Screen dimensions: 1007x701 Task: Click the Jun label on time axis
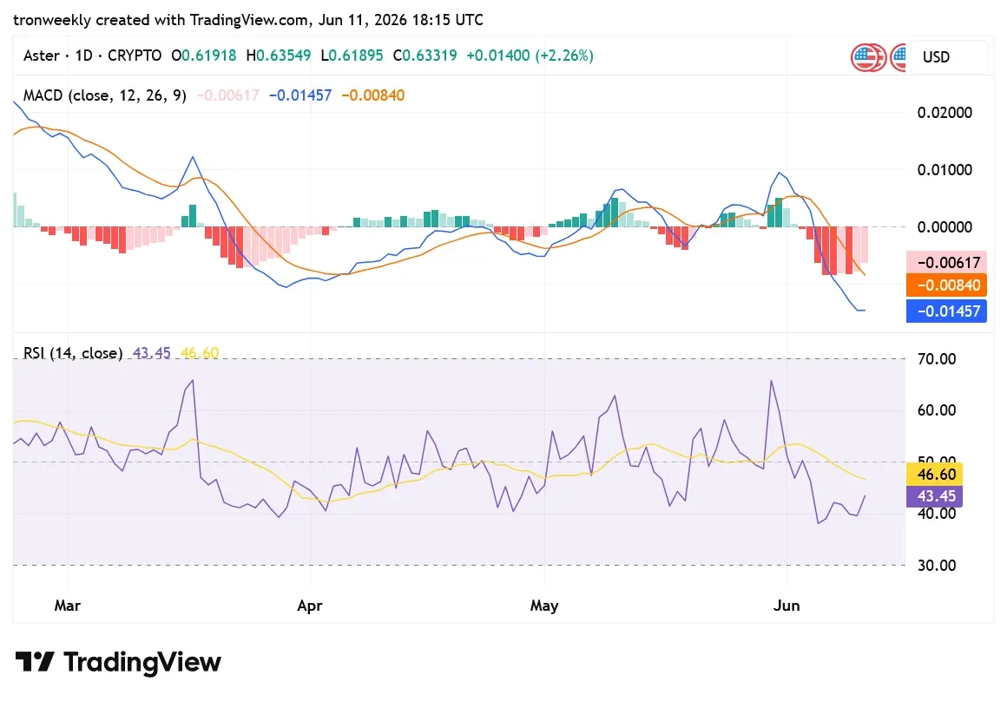click(x=787, y=606)
